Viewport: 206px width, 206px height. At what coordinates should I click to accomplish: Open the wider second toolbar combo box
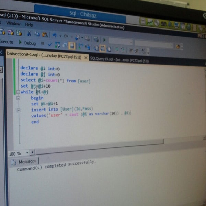point(154,45)
